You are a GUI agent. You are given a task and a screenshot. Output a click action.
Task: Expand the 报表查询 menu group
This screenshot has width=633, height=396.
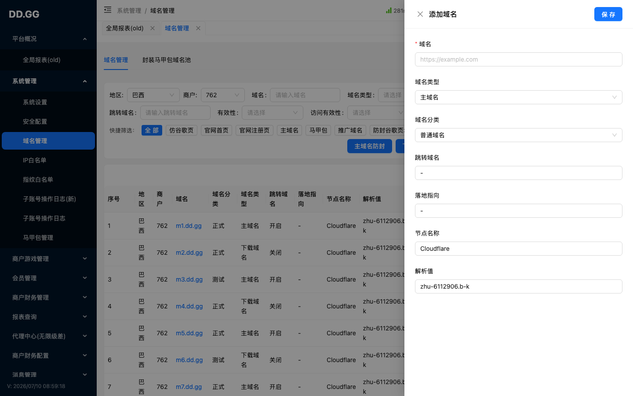(48, 317)
